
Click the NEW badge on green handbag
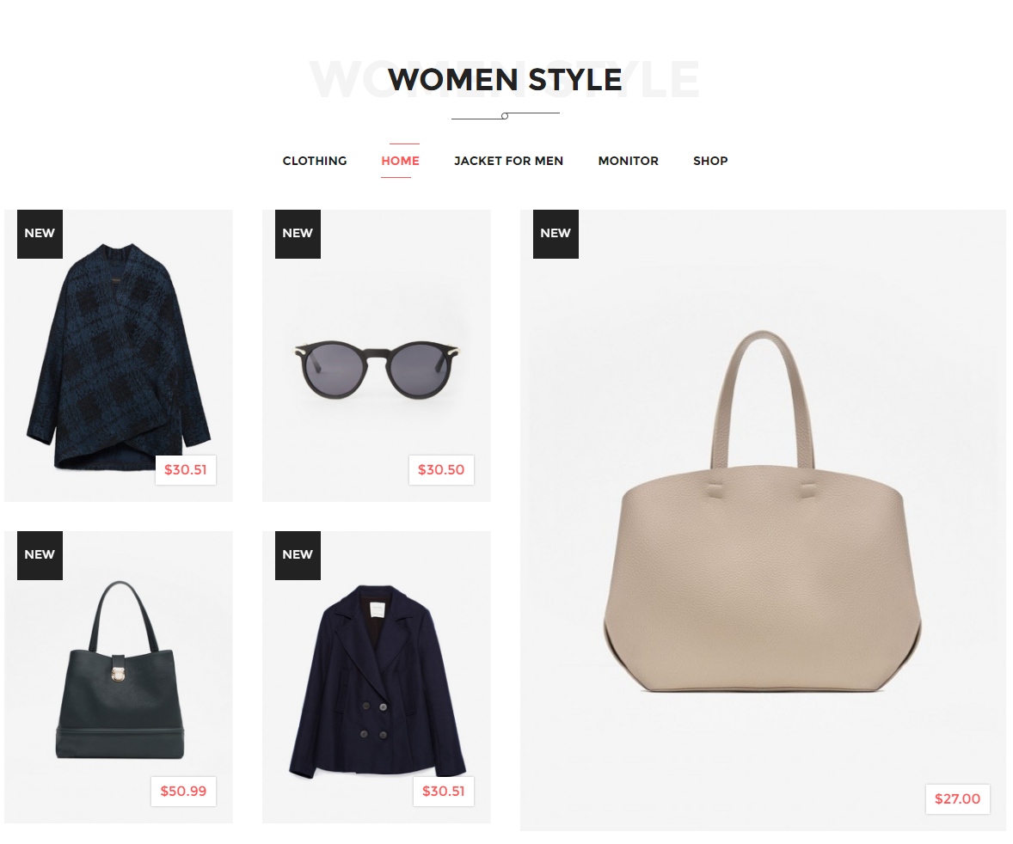pos(40,555)
